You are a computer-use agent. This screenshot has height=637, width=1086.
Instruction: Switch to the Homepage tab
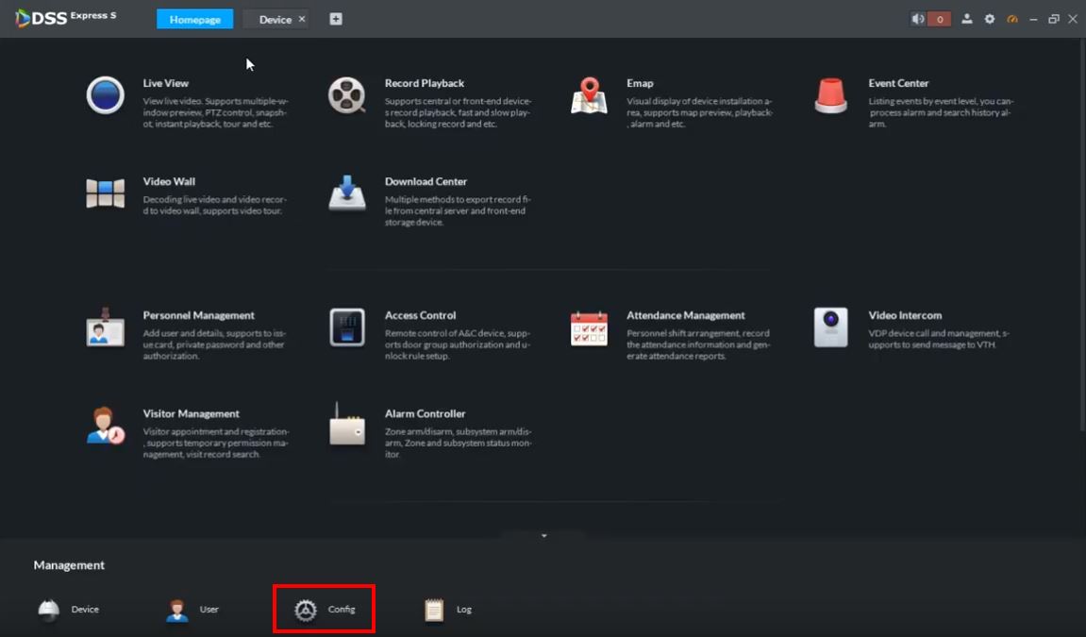pos(194,20)
